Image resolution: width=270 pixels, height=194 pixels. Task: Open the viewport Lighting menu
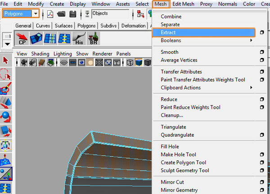point(63,54)
